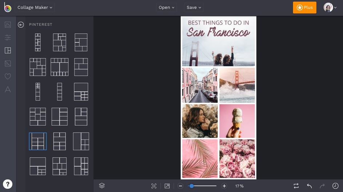Image resolution: width=343 pixels, height=192 pixels.
Task: Zoom out with the minus button
Action: click(180, 186)
